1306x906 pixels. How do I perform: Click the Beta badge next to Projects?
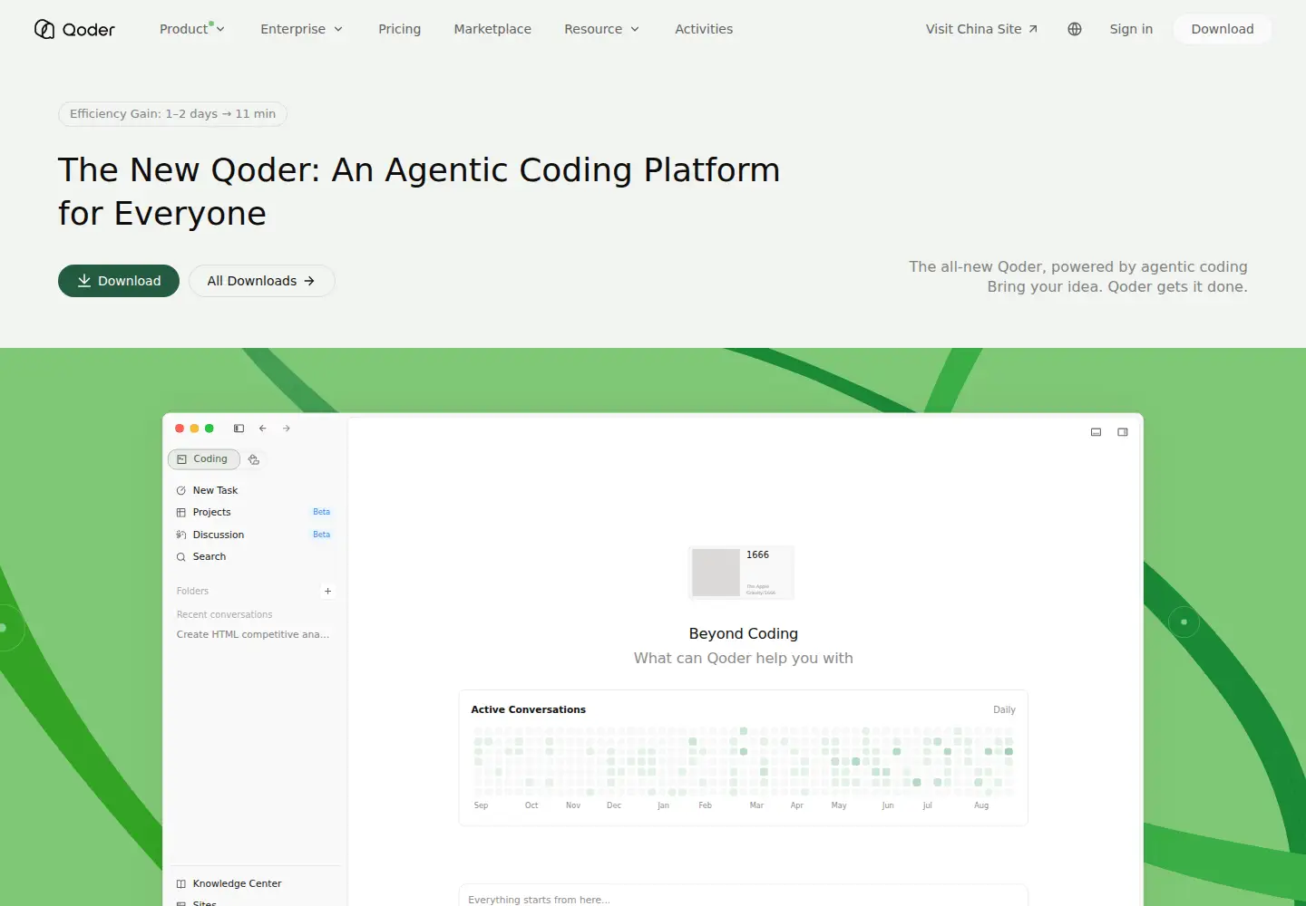(322, 512)
